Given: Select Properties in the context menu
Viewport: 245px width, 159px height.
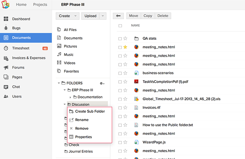Looking at the screenshot, I should point(83,137).
